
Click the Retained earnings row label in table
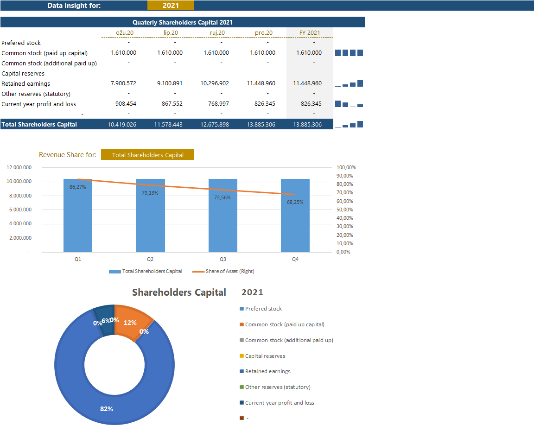tap(26, 84)
